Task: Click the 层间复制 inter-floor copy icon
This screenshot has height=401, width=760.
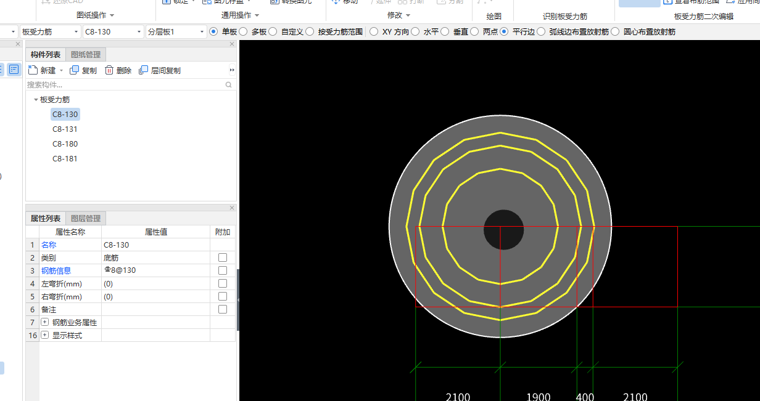Action: [x=143, y=70]
